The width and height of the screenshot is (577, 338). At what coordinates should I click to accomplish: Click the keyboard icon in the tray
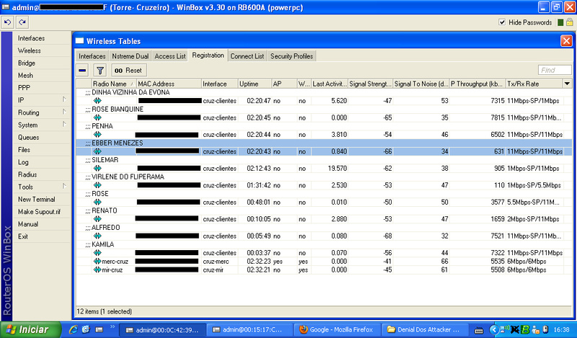click(479, 330)
